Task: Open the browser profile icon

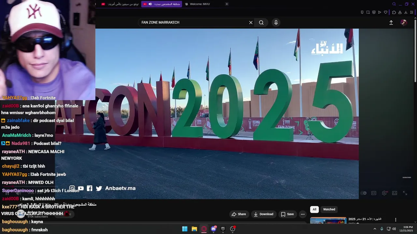Action: click(400, 12)
